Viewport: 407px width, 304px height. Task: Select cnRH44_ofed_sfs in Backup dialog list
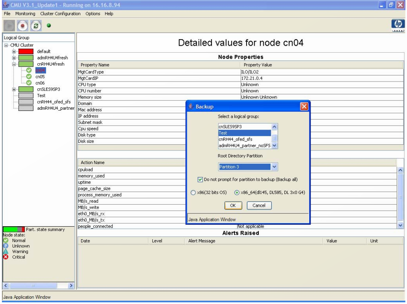point(245,139)
